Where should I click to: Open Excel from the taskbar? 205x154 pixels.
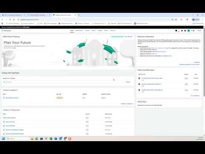[x=51, y=139]
